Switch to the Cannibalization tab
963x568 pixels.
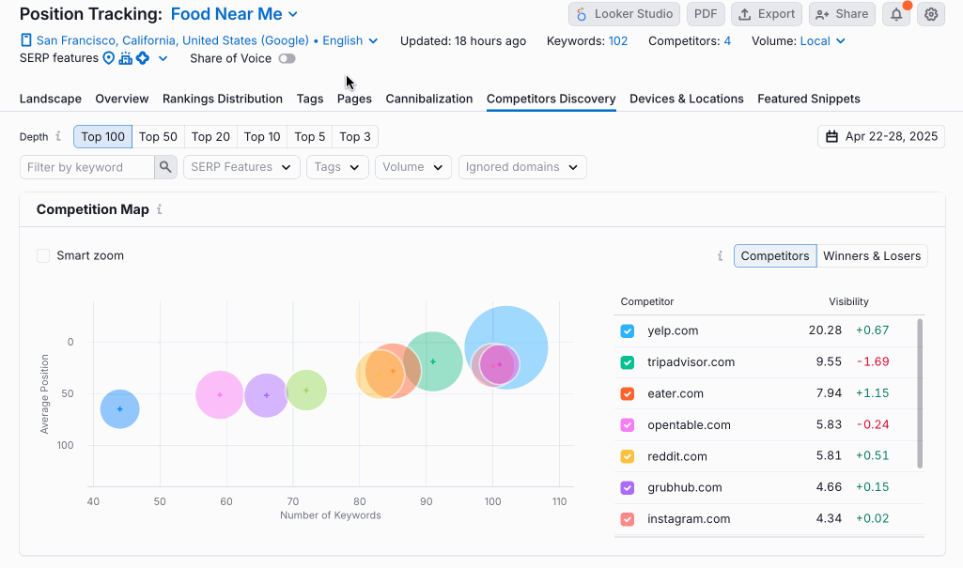coord(428,99)
